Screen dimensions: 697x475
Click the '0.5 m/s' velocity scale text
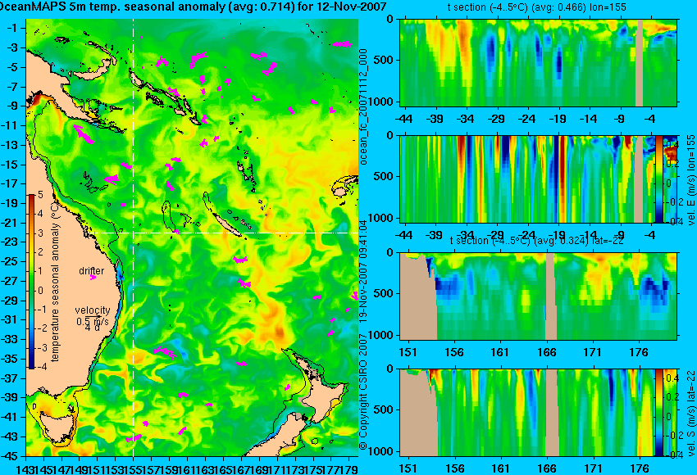93,320
